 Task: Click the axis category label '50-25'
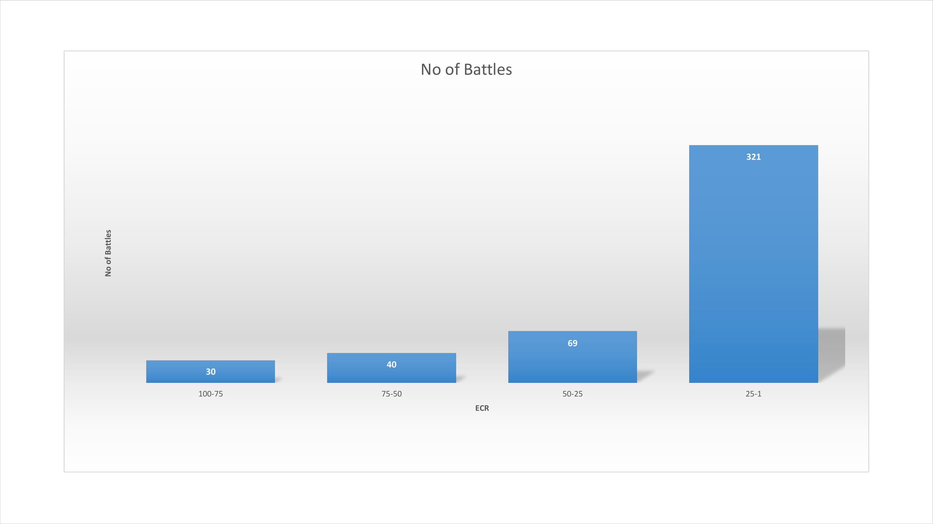click(x=573, y=394)
